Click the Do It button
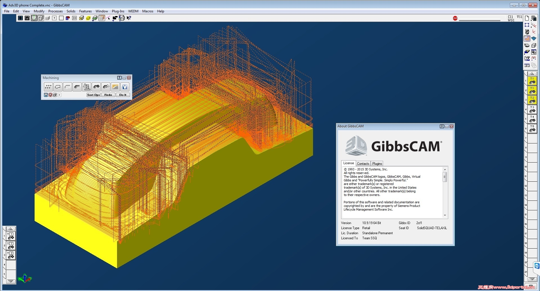The height and width of the screenshot is (291, 540). (x=123, y=95)
